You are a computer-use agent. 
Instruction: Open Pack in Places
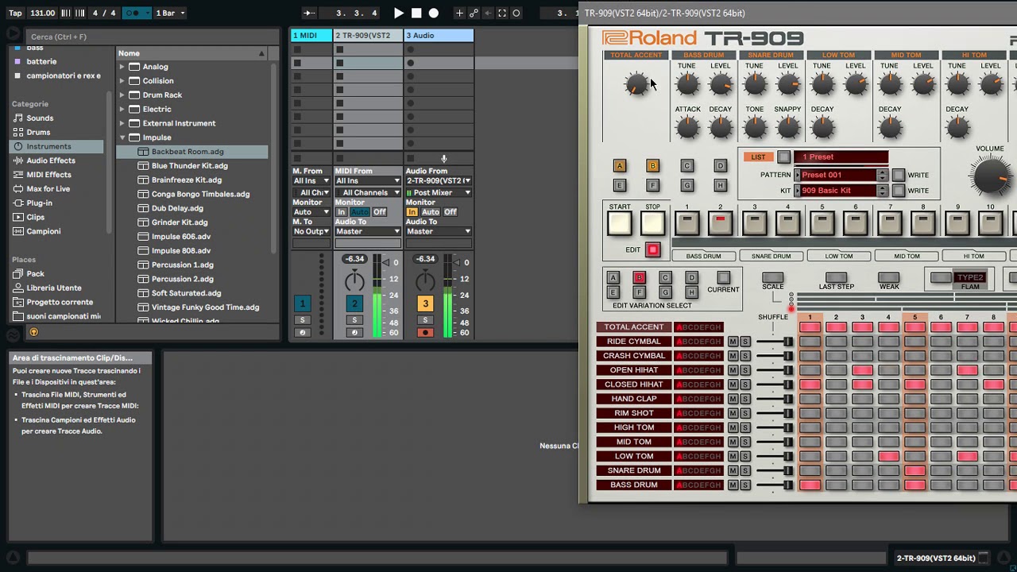coord(35,273)
